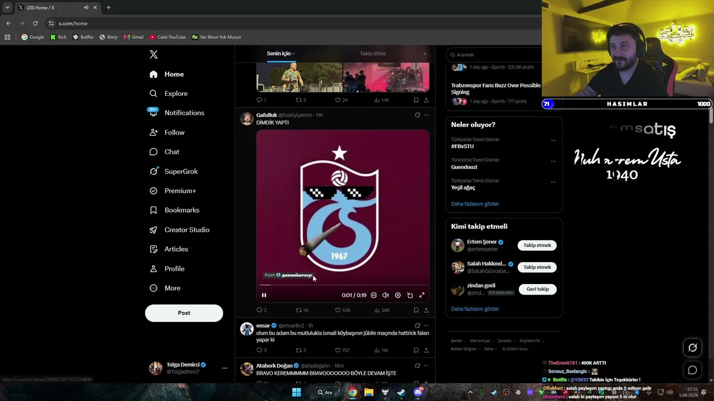The width and height of the screenshot is (714, 401).
Task: Open Premium+ in the sidebar
Action: pos(172,190)
